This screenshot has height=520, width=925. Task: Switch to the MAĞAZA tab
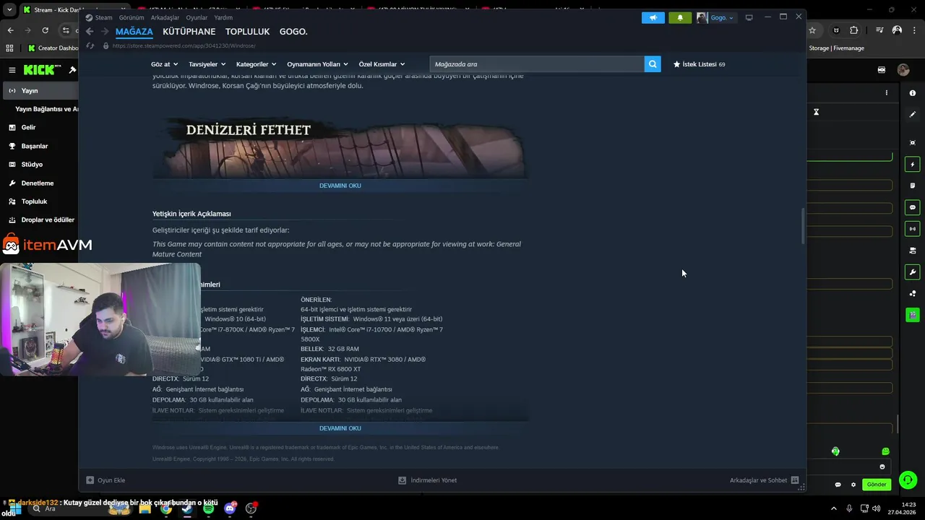pos(134,32)
